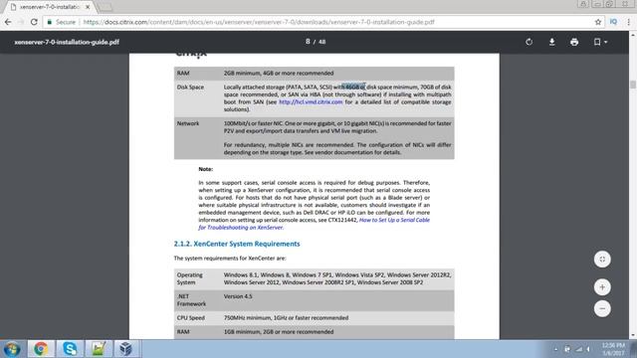Open the hcl.vmd.citrix.com link
Screen dimensions: 637x358
[x=311, y=101]
